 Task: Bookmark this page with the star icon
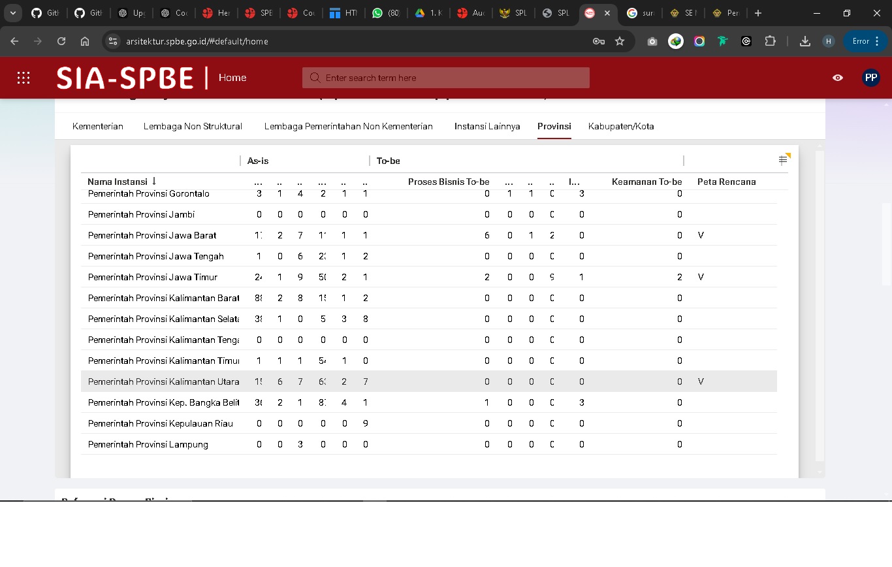[620, 41]
